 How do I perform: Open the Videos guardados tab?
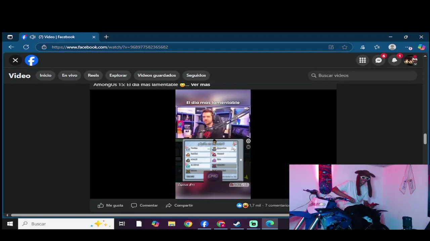157,75
